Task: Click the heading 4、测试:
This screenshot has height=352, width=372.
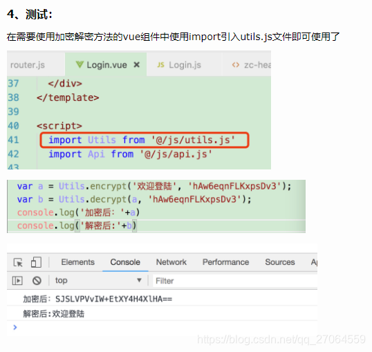Action: point(30,15)
